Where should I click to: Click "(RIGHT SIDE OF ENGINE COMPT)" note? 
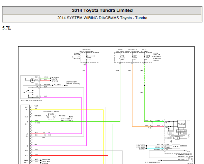[67, 120]
